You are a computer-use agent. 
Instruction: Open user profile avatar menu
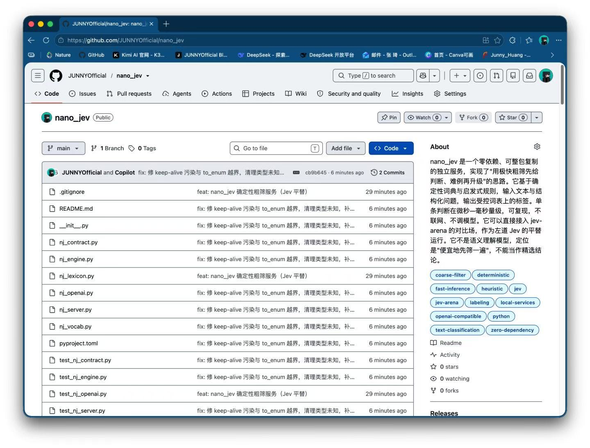click(546, 76)
